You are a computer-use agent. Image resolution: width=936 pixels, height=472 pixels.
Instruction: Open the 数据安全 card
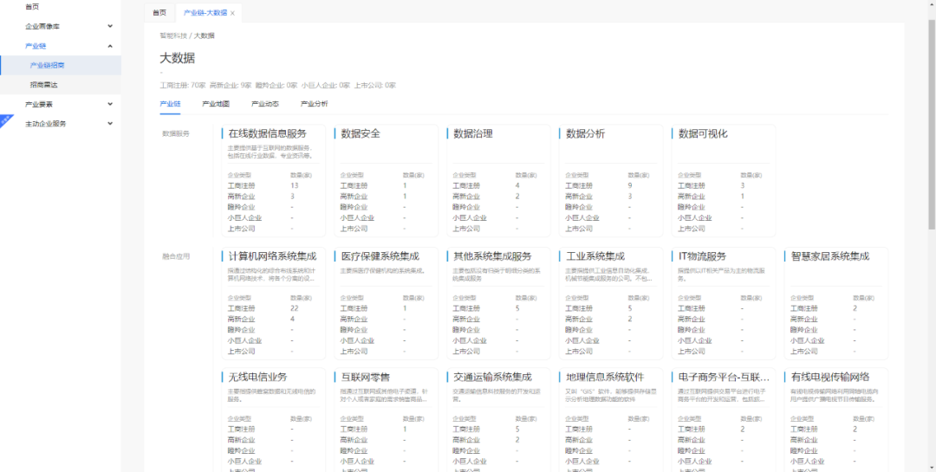pyautogui.click(x=361, y=134)
